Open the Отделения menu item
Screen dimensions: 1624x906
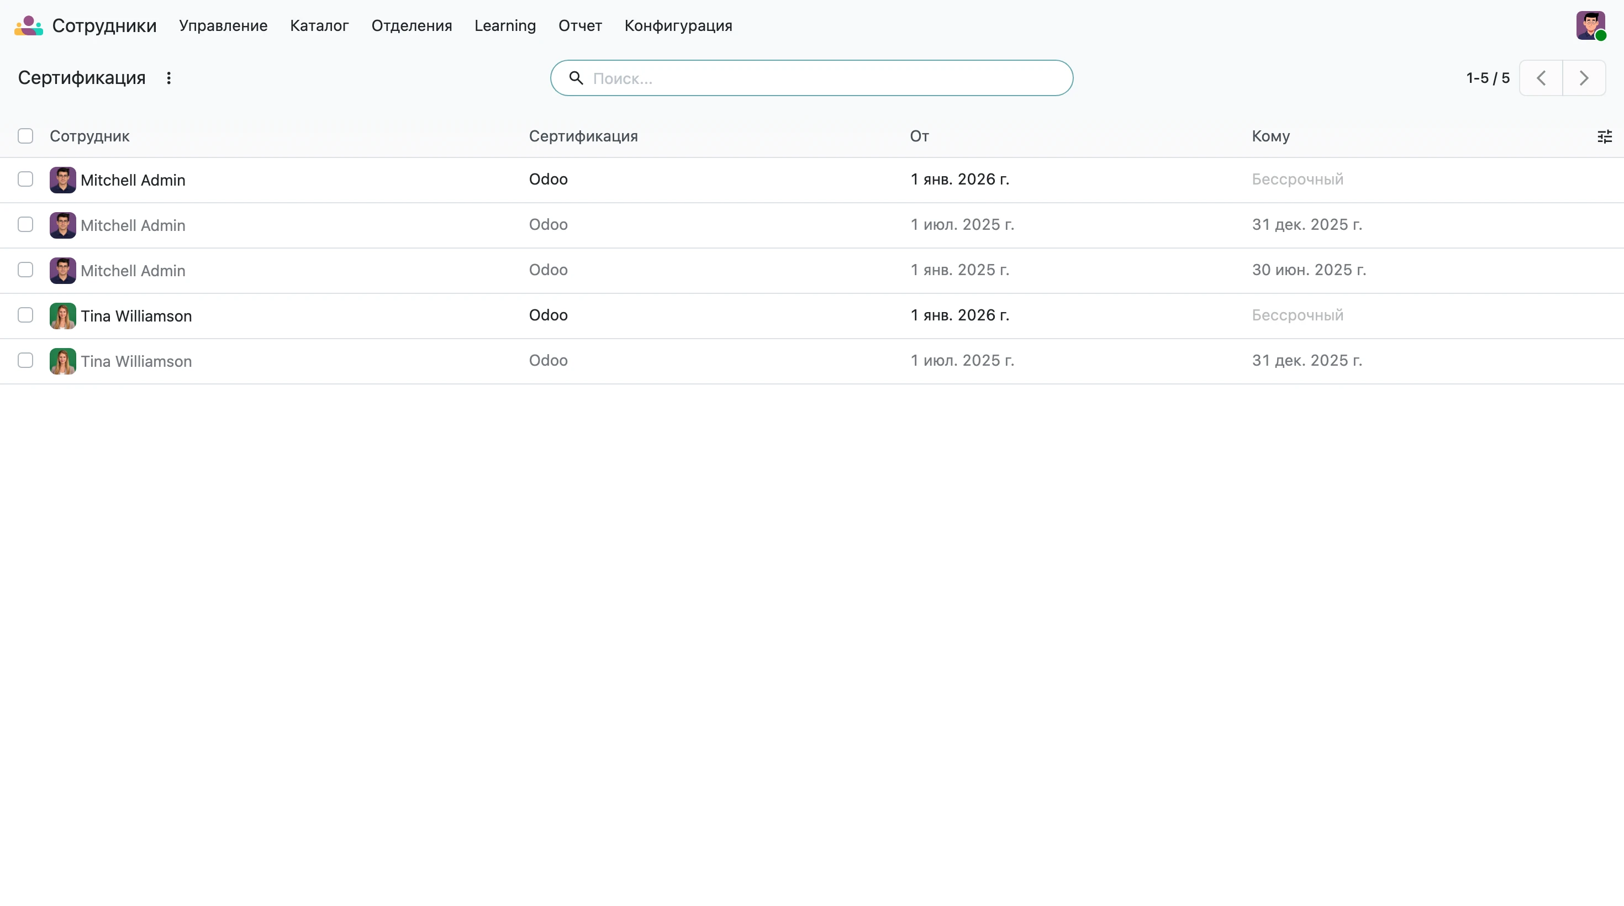pos(412,26)
